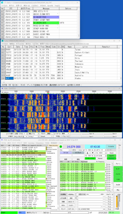Open DXpedition menu in JTDX
The height and width of the screenshot is (214, 123).
coord(40,143)
